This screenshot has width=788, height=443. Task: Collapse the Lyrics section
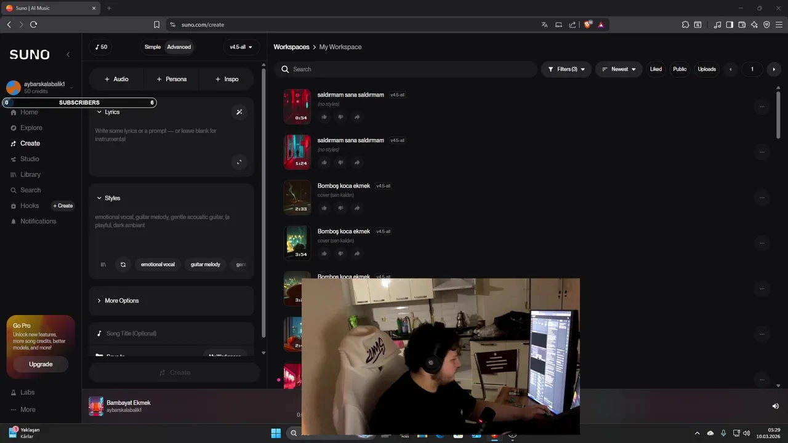tap(108, 112)
